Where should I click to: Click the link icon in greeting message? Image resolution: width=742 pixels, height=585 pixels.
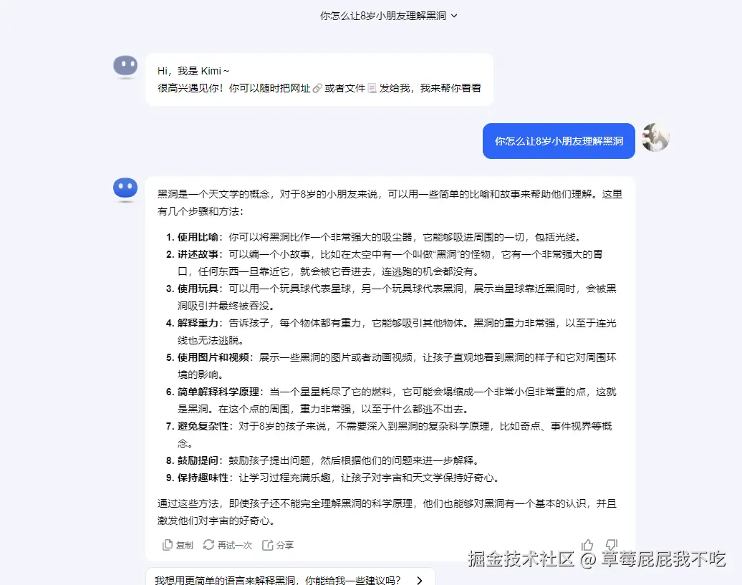[x=317, y=89]
